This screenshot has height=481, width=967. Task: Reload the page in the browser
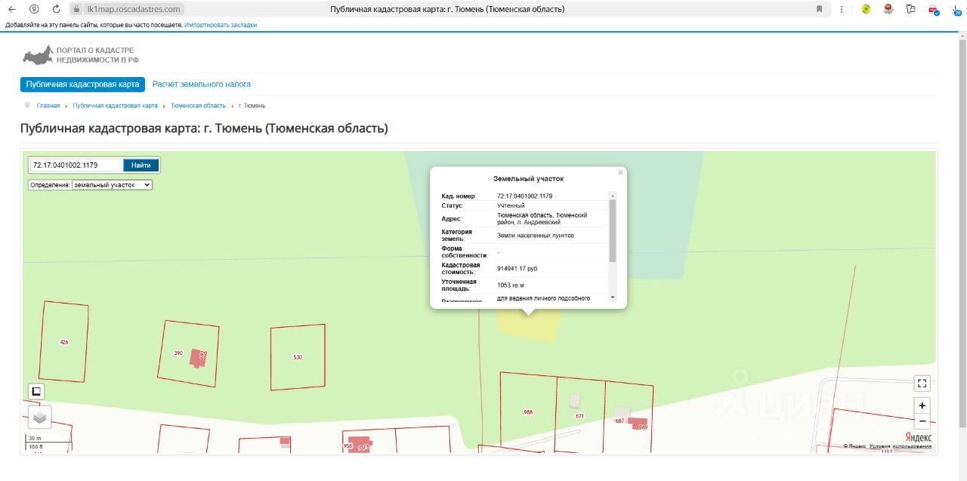(56, 9)
